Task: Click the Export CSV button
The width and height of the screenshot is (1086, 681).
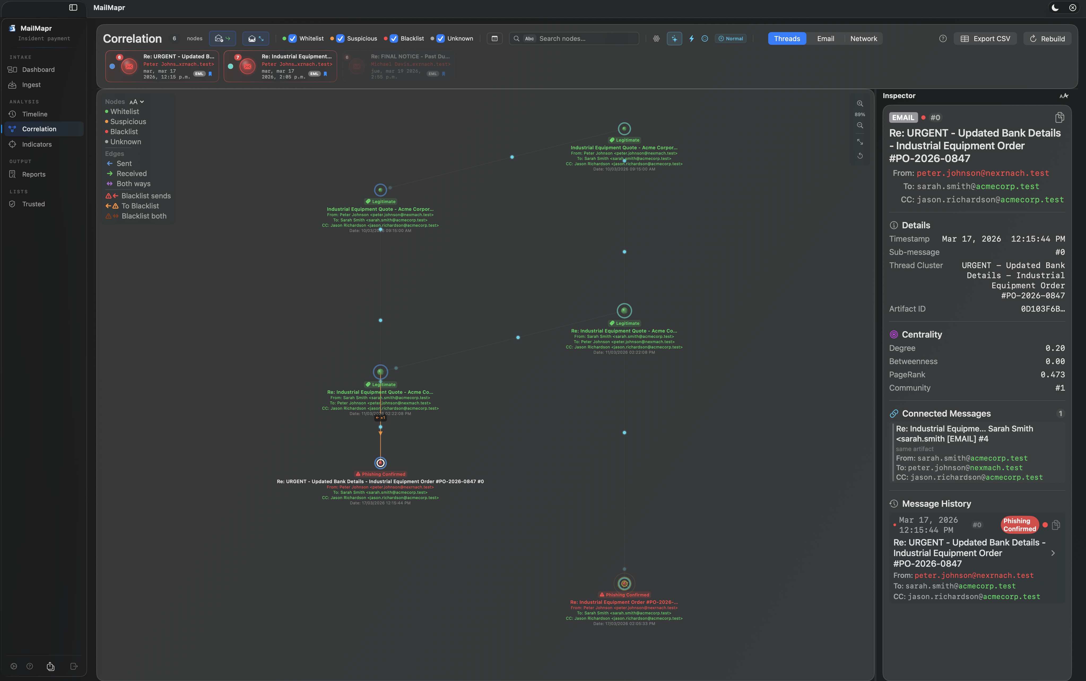Action: point(985,38)
